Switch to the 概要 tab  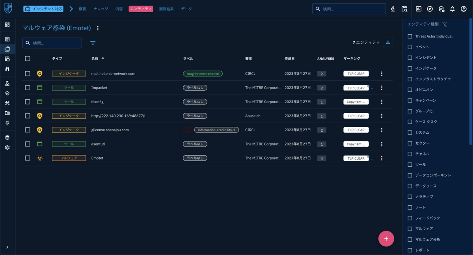point(82,9)
